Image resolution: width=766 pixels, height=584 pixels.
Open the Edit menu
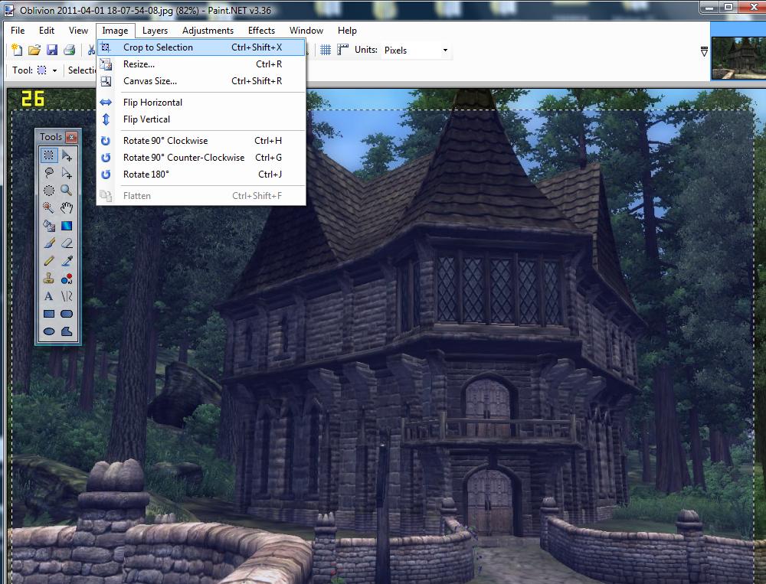click(47, 31)
